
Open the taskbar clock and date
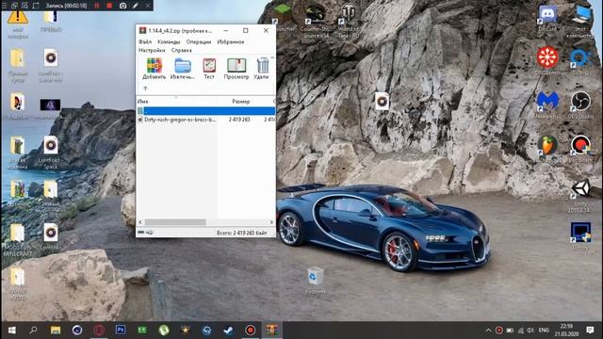(566, 331)
